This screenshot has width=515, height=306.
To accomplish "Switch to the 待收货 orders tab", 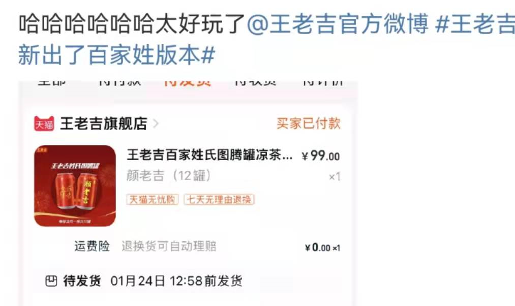I will coord(255,82).
